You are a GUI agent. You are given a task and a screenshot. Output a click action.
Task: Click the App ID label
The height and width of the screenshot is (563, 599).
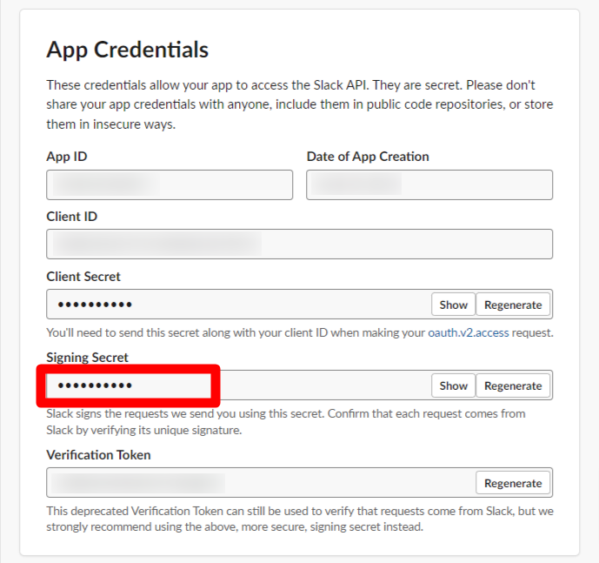click(67, 157)
